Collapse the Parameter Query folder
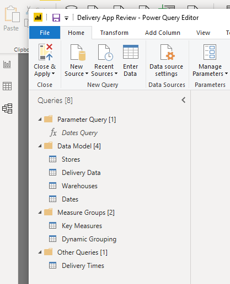This screenshot has height=284, width=230. coord(40,120)
